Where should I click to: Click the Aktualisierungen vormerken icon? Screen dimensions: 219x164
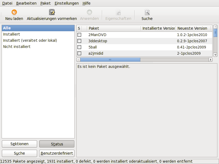click(52, 12)
